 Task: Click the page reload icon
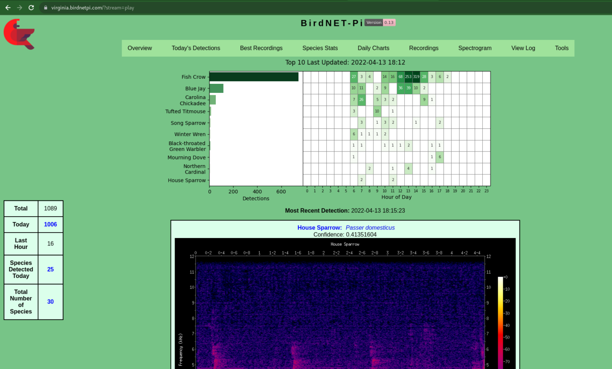[31, 7]
